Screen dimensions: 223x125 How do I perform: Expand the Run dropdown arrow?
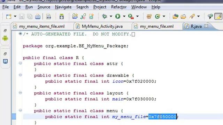[124, 16]
